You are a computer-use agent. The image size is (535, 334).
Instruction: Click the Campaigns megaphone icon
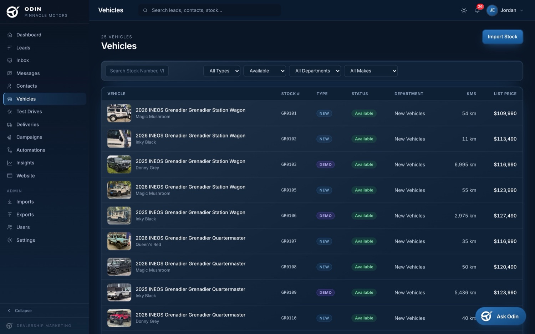[10, 137]
